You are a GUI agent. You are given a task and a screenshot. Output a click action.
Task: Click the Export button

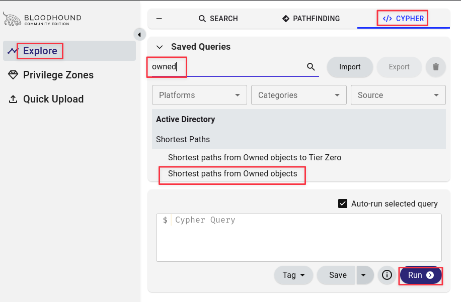pos(399,67)
